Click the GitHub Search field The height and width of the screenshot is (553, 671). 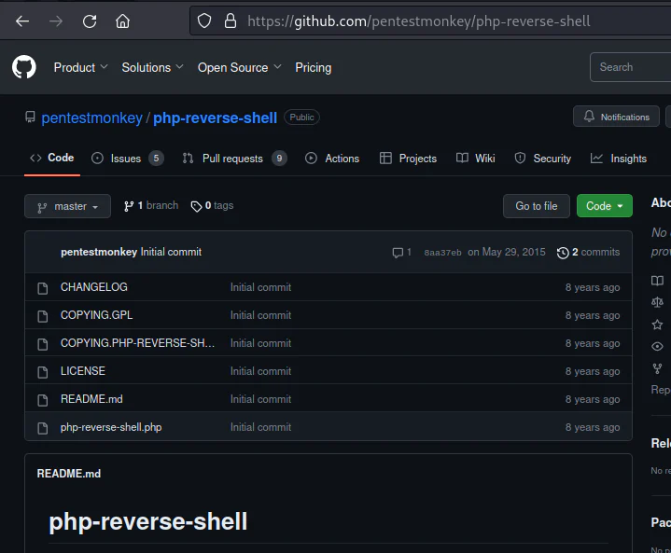[630, 67]
